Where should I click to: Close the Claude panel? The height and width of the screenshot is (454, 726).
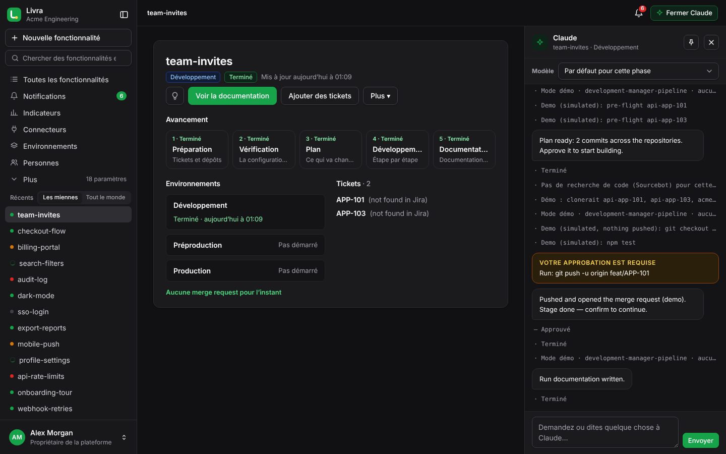click(x=711, y=42)
